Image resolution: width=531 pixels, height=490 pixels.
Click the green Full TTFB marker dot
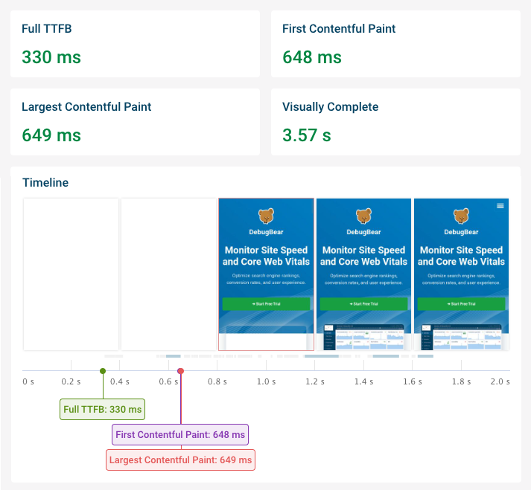coord(103,371)
